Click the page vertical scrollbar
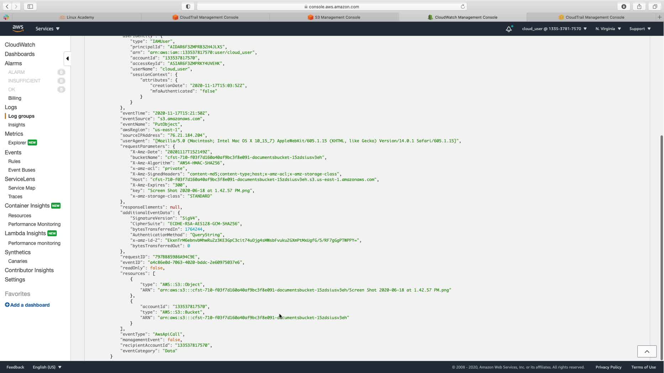This screenshot has height=373, width=664. tap(662, 248)
